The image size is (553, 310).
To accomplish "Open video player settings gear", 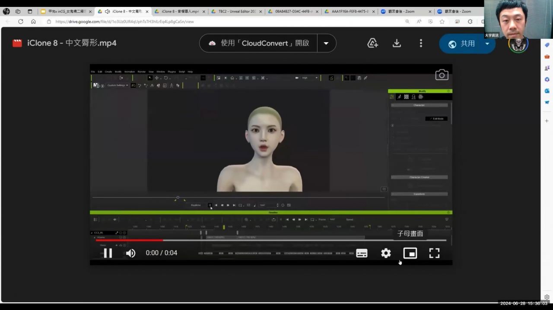I will pyautogui.click(x=386, y=253).
